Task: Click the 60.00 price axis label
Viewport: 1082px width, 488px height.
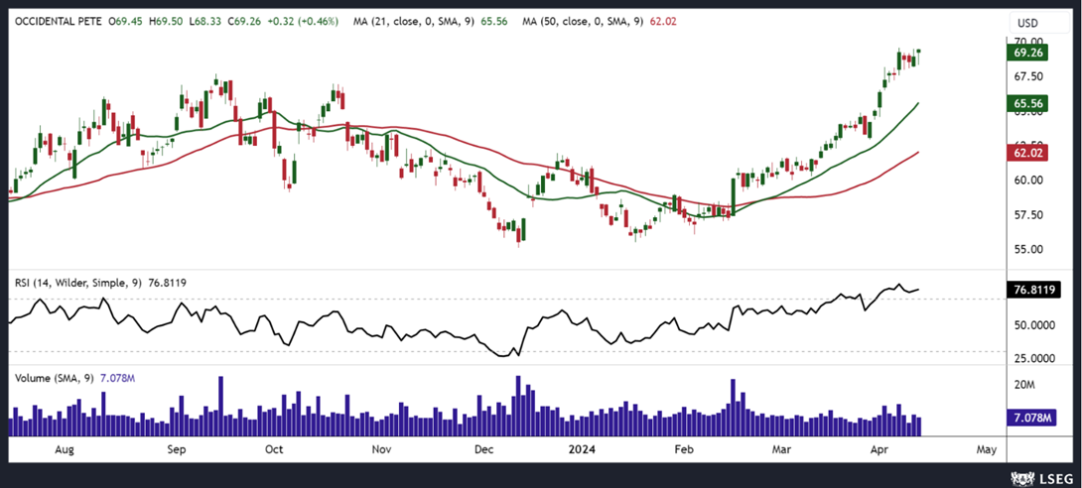Action: [x=1028, y=181]
